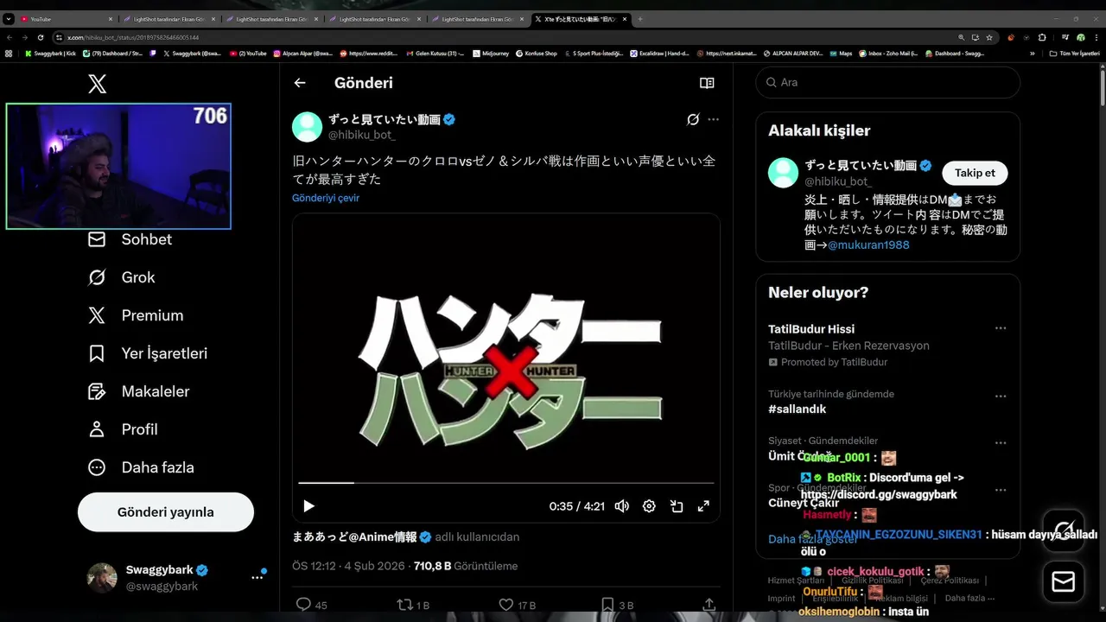Click the Grok icon above the post

point(693,119)
